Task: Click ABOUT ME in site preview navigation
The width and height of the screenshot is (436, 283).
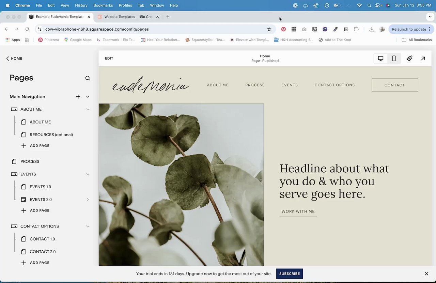Action: coord(218,85)
